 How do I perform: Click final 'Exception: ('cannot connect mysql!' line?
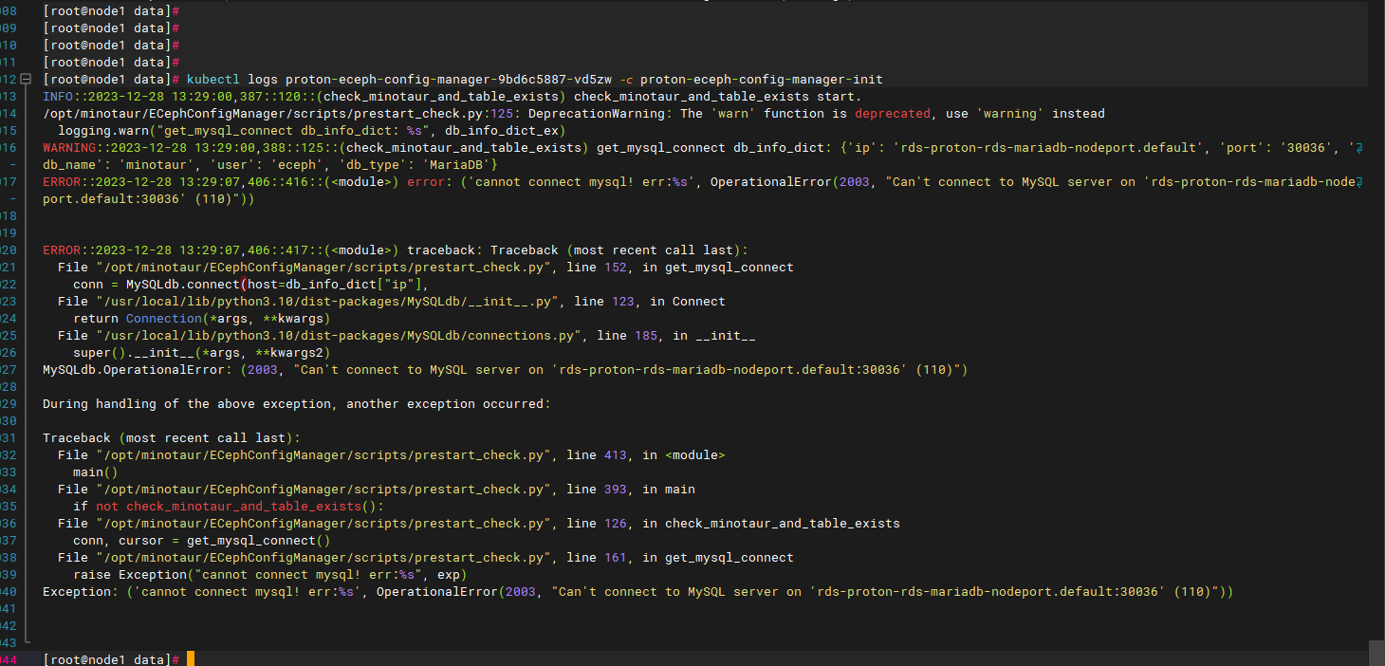[638, 592]
